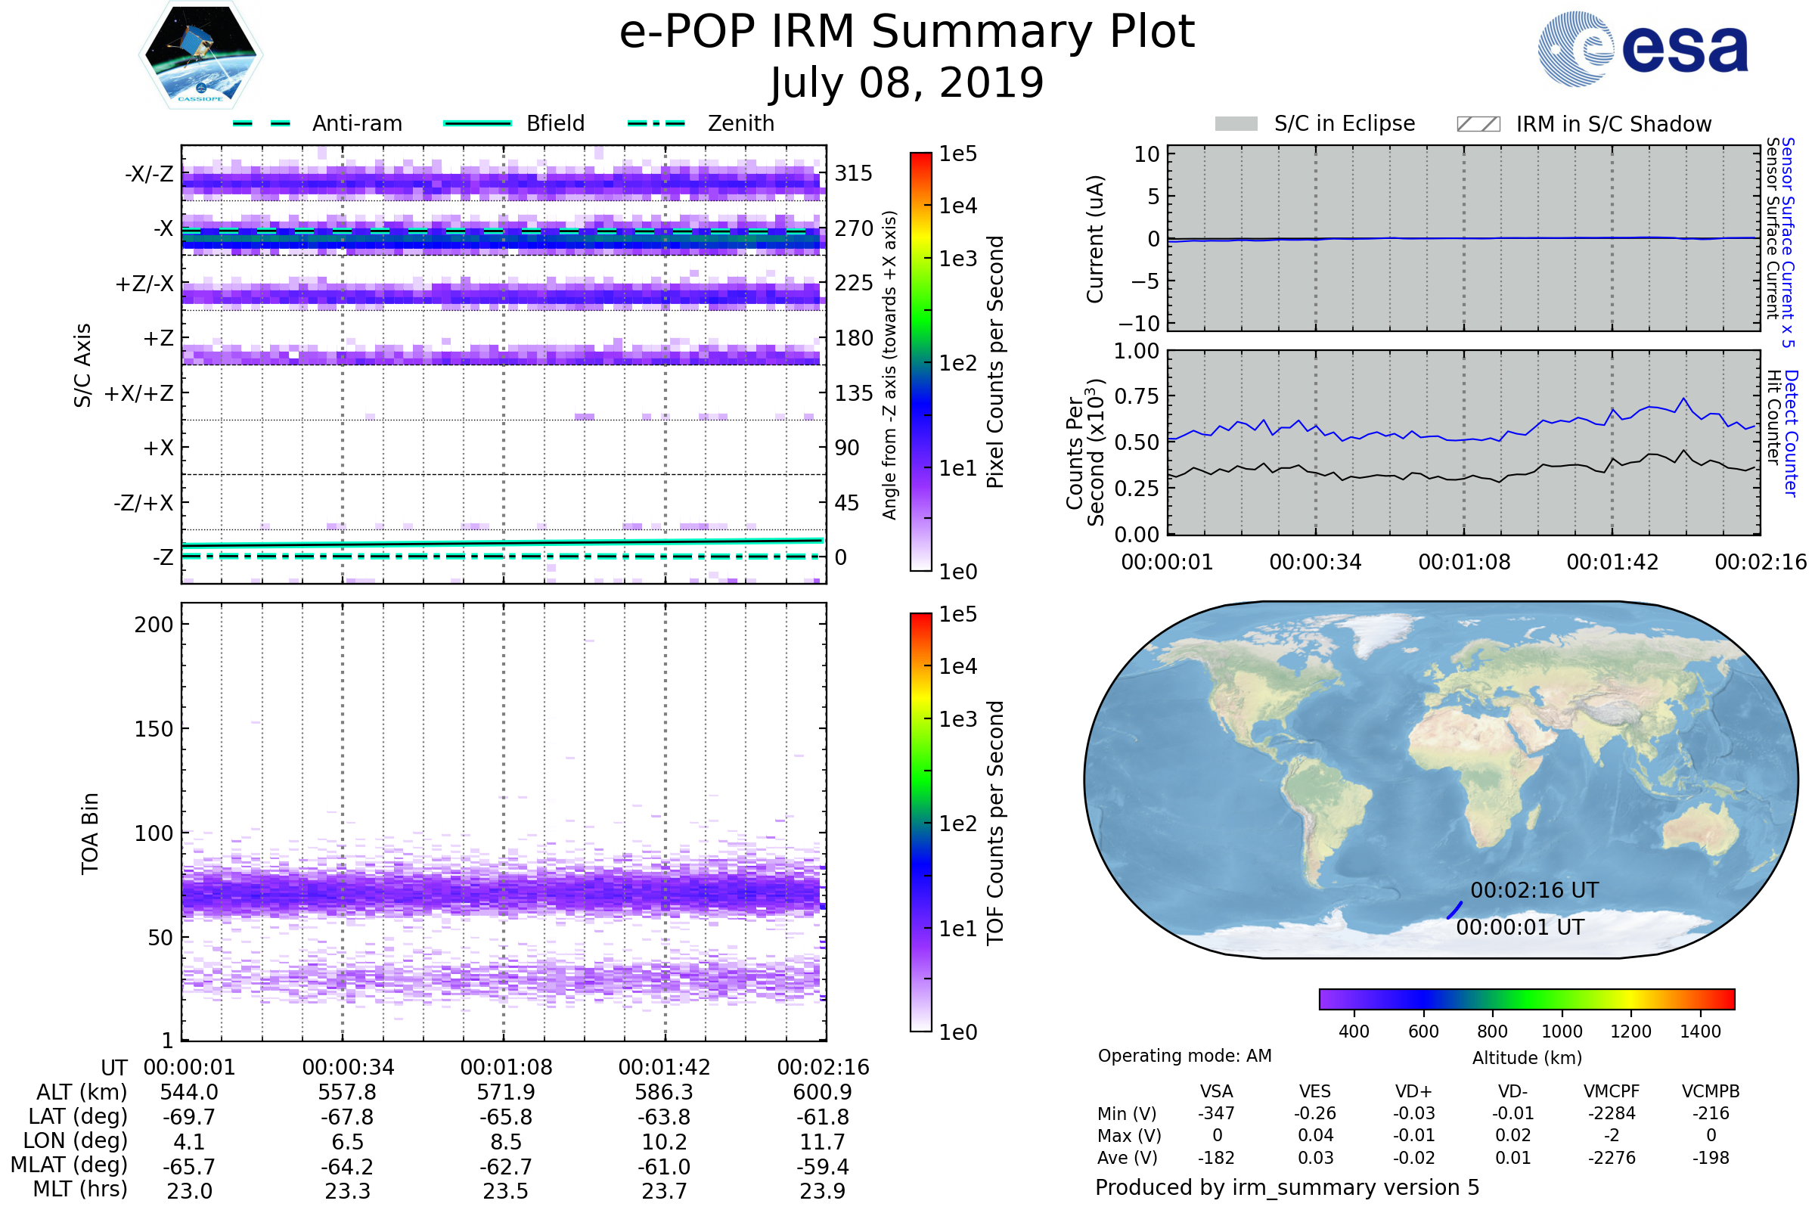Click the Produced by irm_summary version 5 text

[x=1287, y=1187]
